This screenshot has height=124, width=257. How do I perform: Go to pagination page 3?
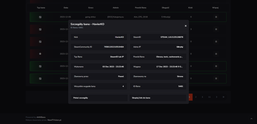tap(202, 97)
